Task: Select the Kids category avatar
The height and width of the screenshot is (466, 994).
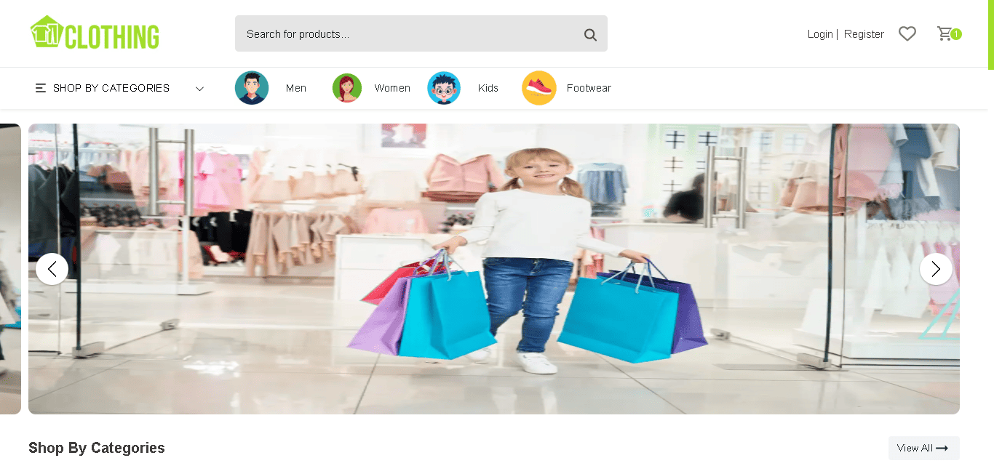Action: (x=444, y=88)
